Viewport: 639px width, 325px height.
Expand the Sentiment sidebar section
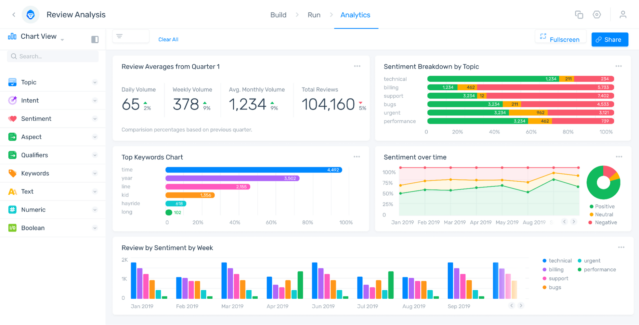[95, 119]
